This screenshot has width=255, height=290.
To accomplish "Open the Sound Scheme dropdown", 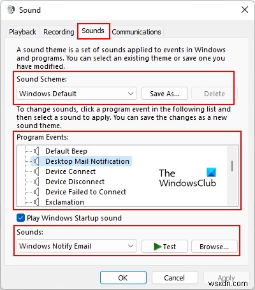I will (x=76, y=94).
